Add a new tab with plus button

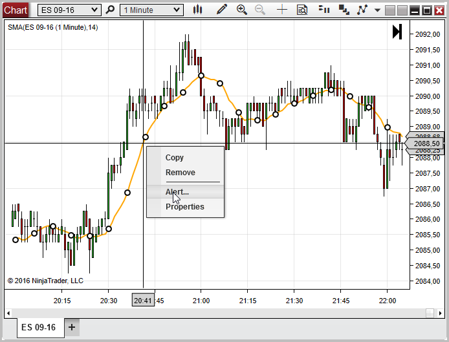(x=72, y=327)
